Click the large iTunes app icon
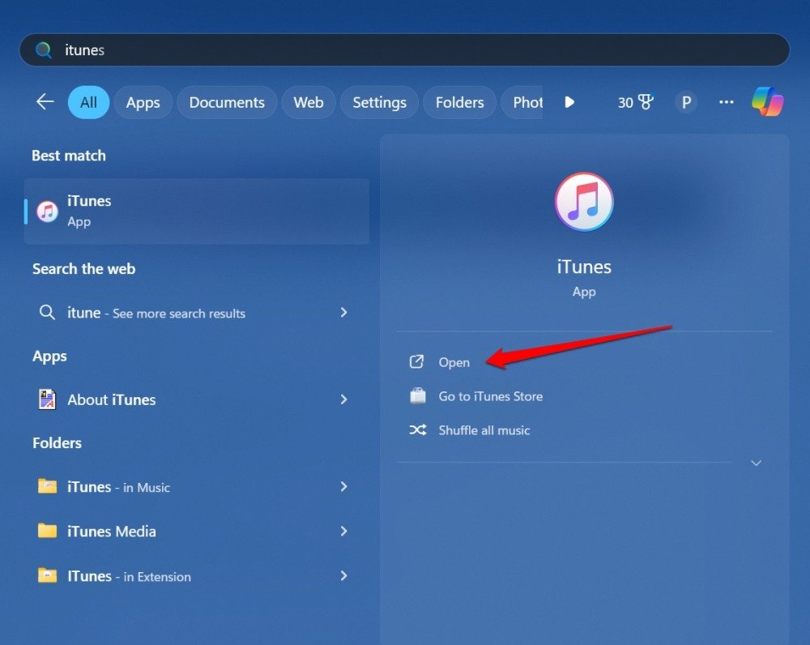The height and width of the screenshot is (645, 810). coord(584,202)
